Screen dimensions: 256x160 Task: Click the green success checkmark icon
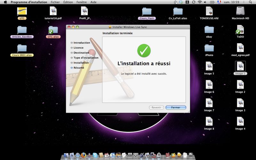(144, 51)
